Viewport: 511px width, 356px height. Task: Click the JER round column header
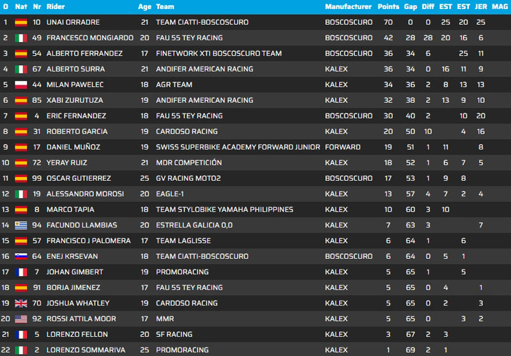(480, 7)
